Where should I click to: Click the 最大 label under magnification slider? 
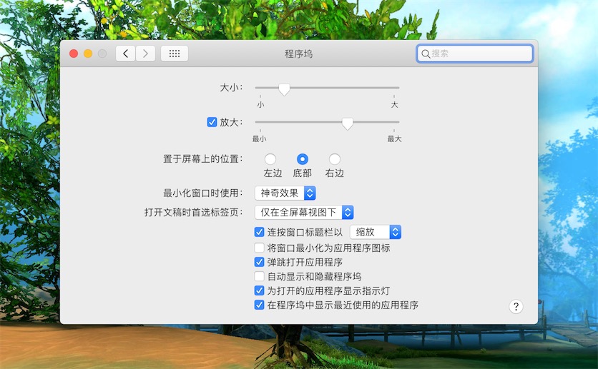[394, 139]
